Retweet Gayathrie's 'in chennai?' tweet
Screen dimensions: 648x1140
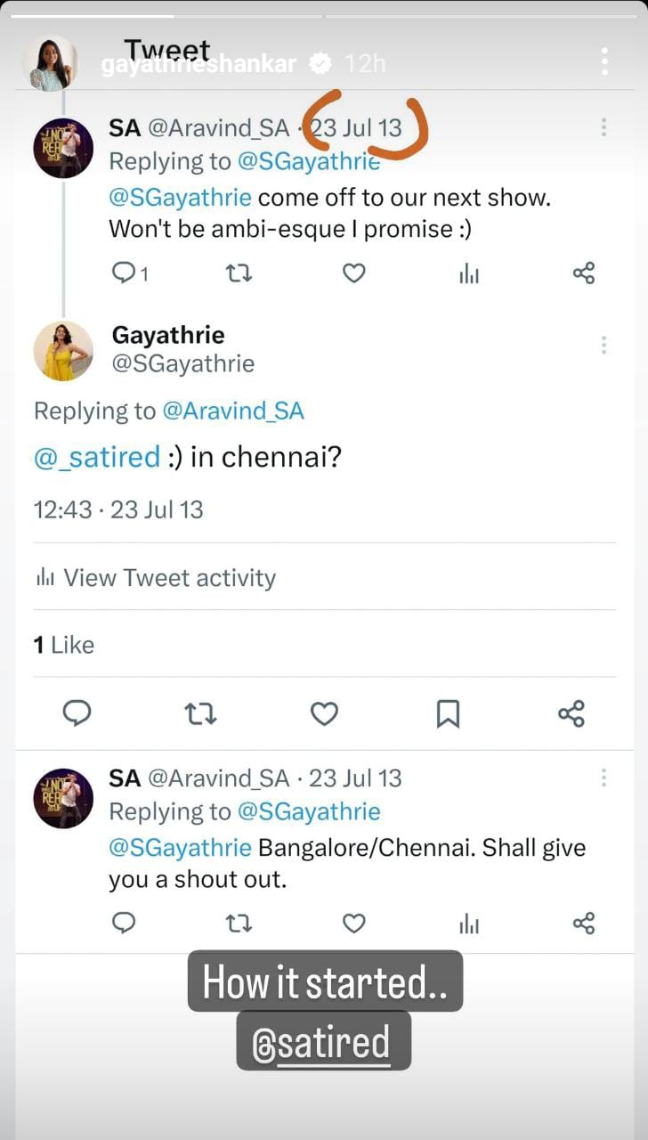pyautogui.click(x=200, y=713)
